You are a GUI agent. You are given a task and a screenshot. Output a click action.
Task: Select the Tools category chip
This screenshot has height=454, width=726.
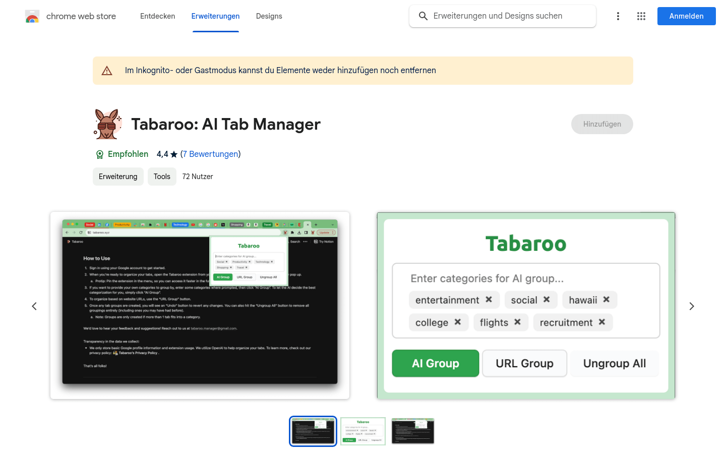[162, 177]
